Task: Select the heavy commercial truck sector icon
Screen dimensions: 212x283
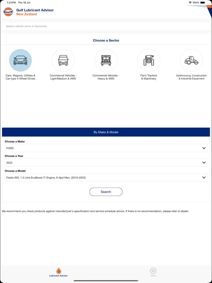Action: pyautogui.click(x=106, y=60)
